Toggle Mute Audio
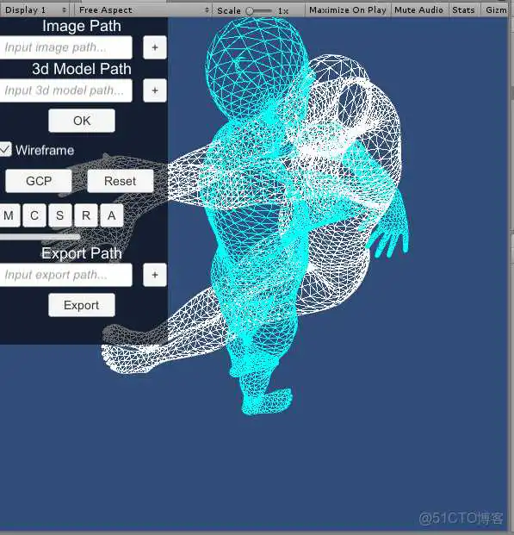 [x=418, y=10]
